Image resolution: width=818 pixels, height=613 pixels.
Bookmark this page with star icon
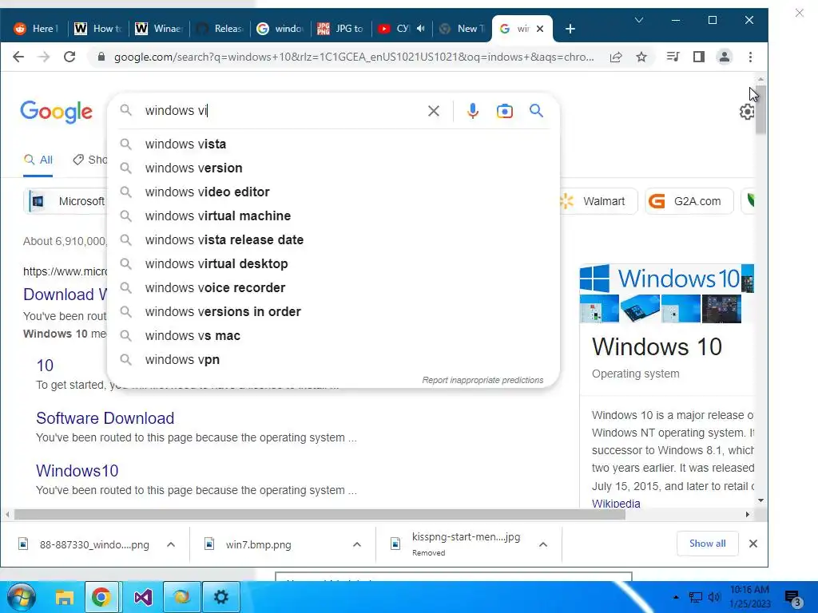coord(641,57)
